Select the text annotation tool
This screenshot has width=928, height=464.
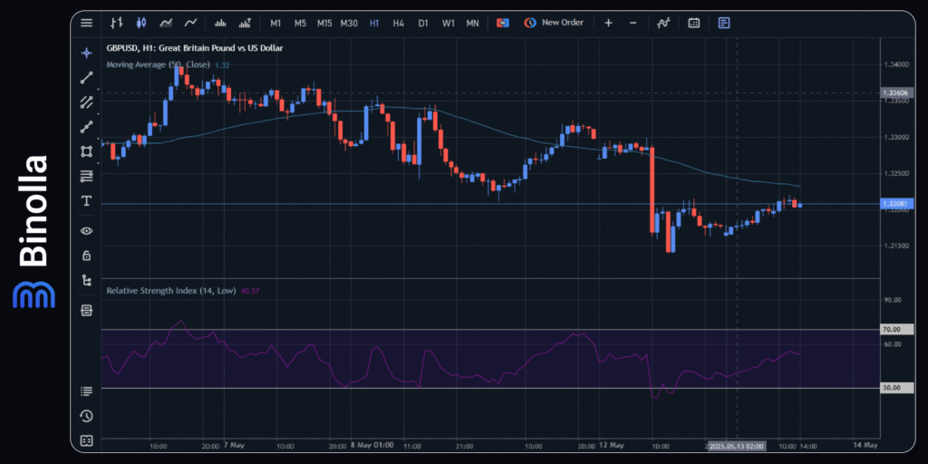pos(86,200)
